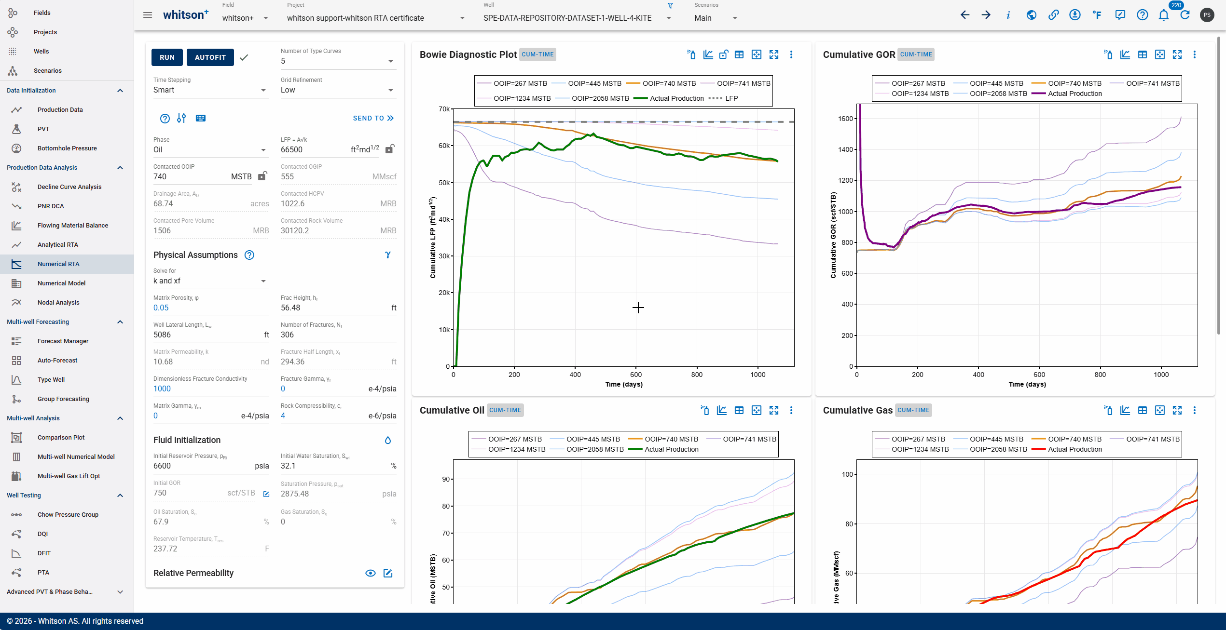The image size is (1226, 630).
Task: Open Physical Assumptions help icon
Action: click(249, 255)
